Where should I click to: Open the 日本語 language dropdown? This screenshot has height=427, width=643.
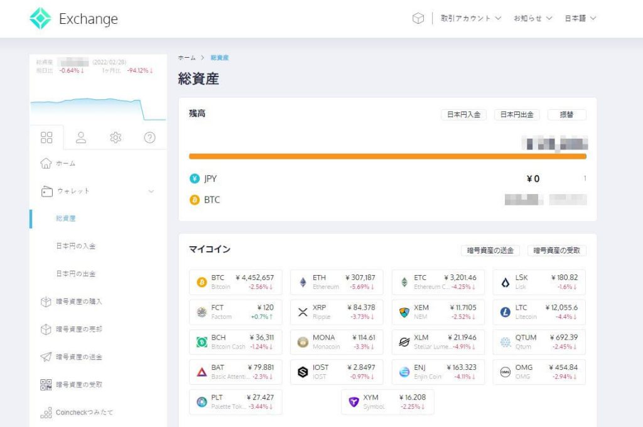click(580, 18)
